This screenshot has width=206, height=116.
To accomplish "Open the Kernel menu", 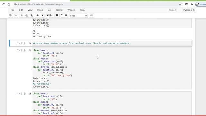I will coord(59,10).
